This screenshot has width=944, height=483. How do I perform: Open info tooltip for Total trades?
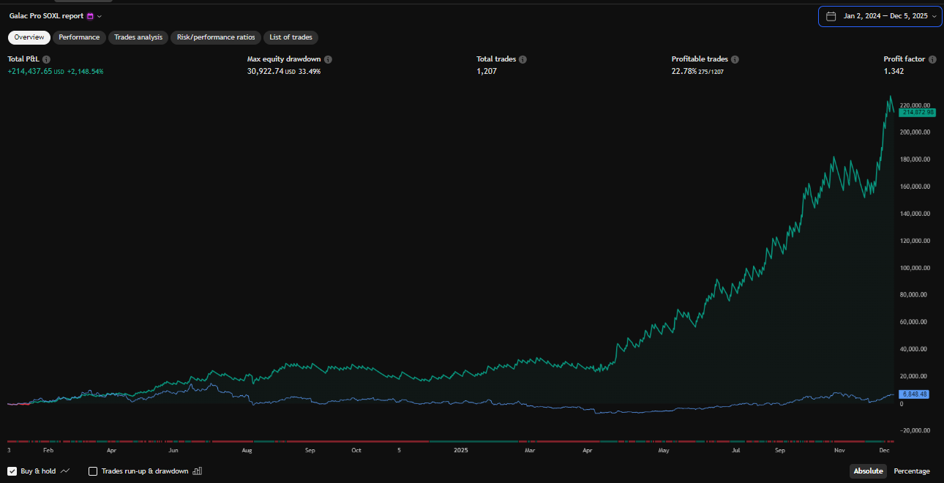pyautogui.click(x=522, y=59)
